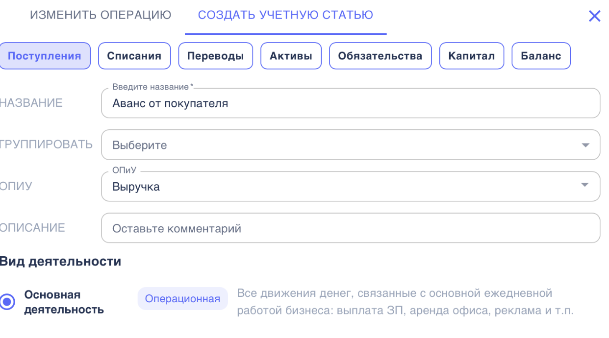Switch to the СОЗДАТЬ УЧЕТНУЮ СТАТЬЮ tab
Screen dimensions: 609x338
(x=285, y=15)
